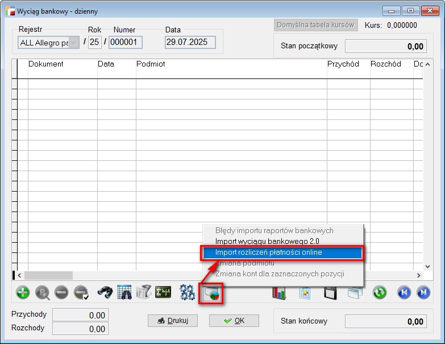This screenshot has height=344, width=445.
Task: Click the Stan początkowy amount field
Action: (x=386, y=47)
